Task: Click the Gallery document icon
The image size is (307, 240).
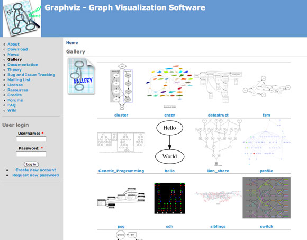Action: (x=82, y=76)
